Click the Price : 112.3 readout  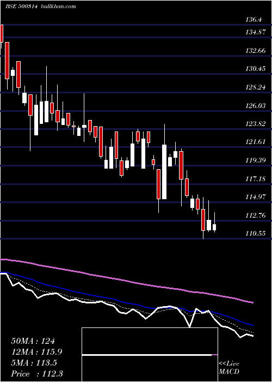(x=38, y=374)
